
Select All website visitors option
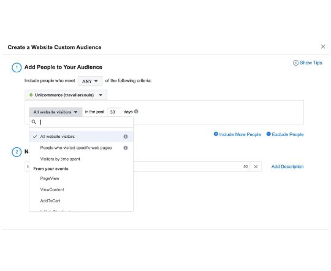tap(81, 137)
